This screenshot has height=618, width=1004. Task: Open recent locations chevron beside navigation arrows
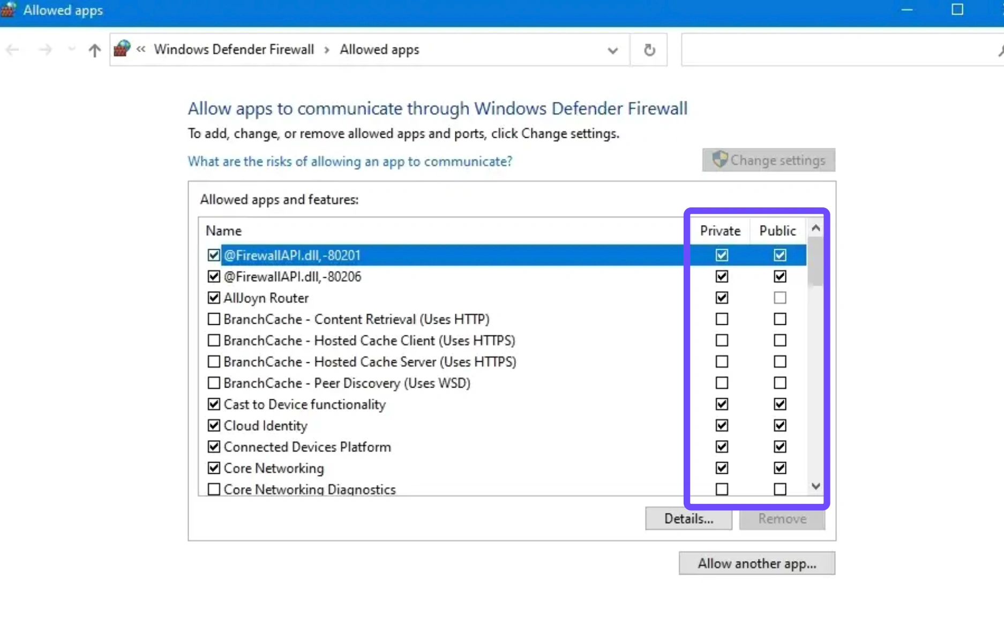click(x=72, y=50)
